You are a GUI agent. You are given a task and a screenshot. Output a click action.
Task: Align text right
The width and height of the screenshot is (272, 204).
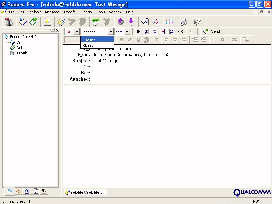point(184,40)
